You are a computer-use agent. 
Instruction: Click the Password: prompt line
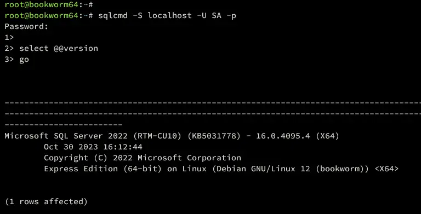tap(26, 27)
